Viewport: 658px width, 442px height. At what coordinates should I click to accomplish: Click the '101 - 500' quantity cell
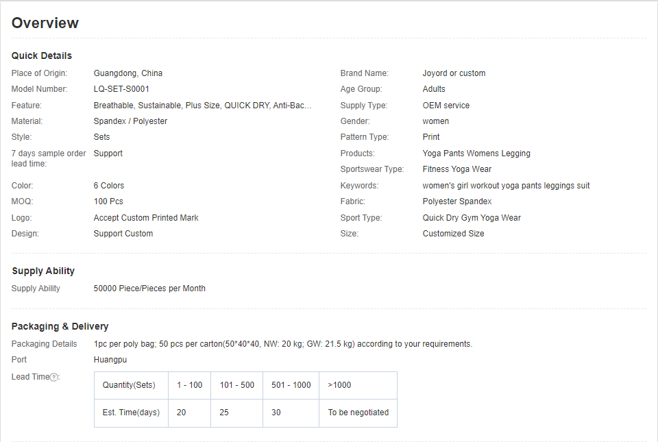click(236, 385)
